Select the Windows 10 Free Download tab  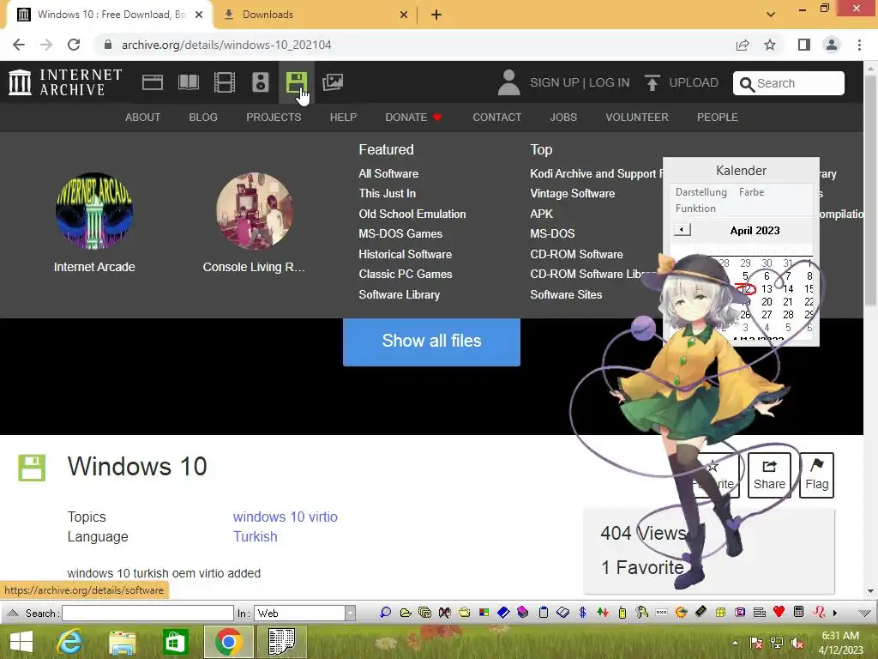pyautogui.click(x=110, y=15)
